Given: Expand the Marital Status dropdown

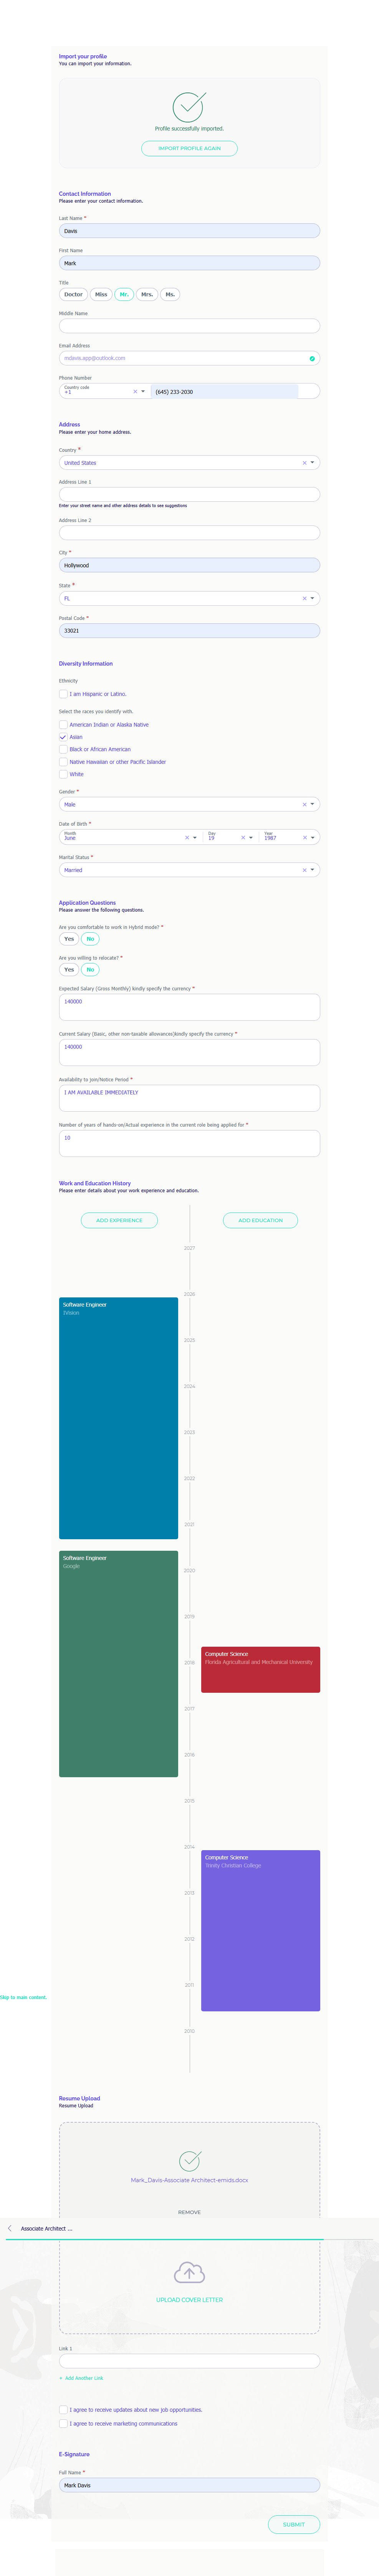Looking at the screenshot, I should pyautogui.click(x=313, y=870).
